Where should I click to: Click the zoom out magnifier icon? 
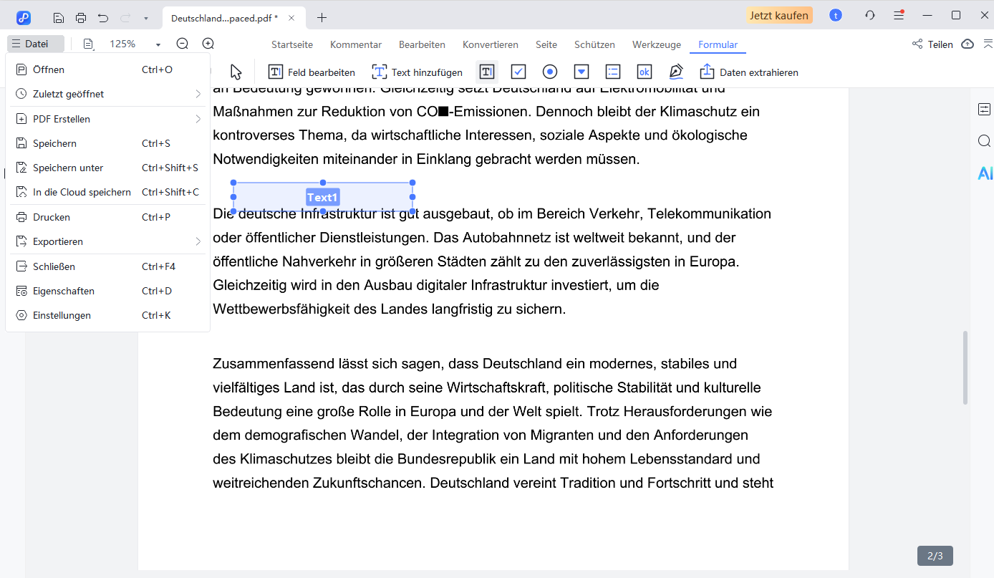183,44
